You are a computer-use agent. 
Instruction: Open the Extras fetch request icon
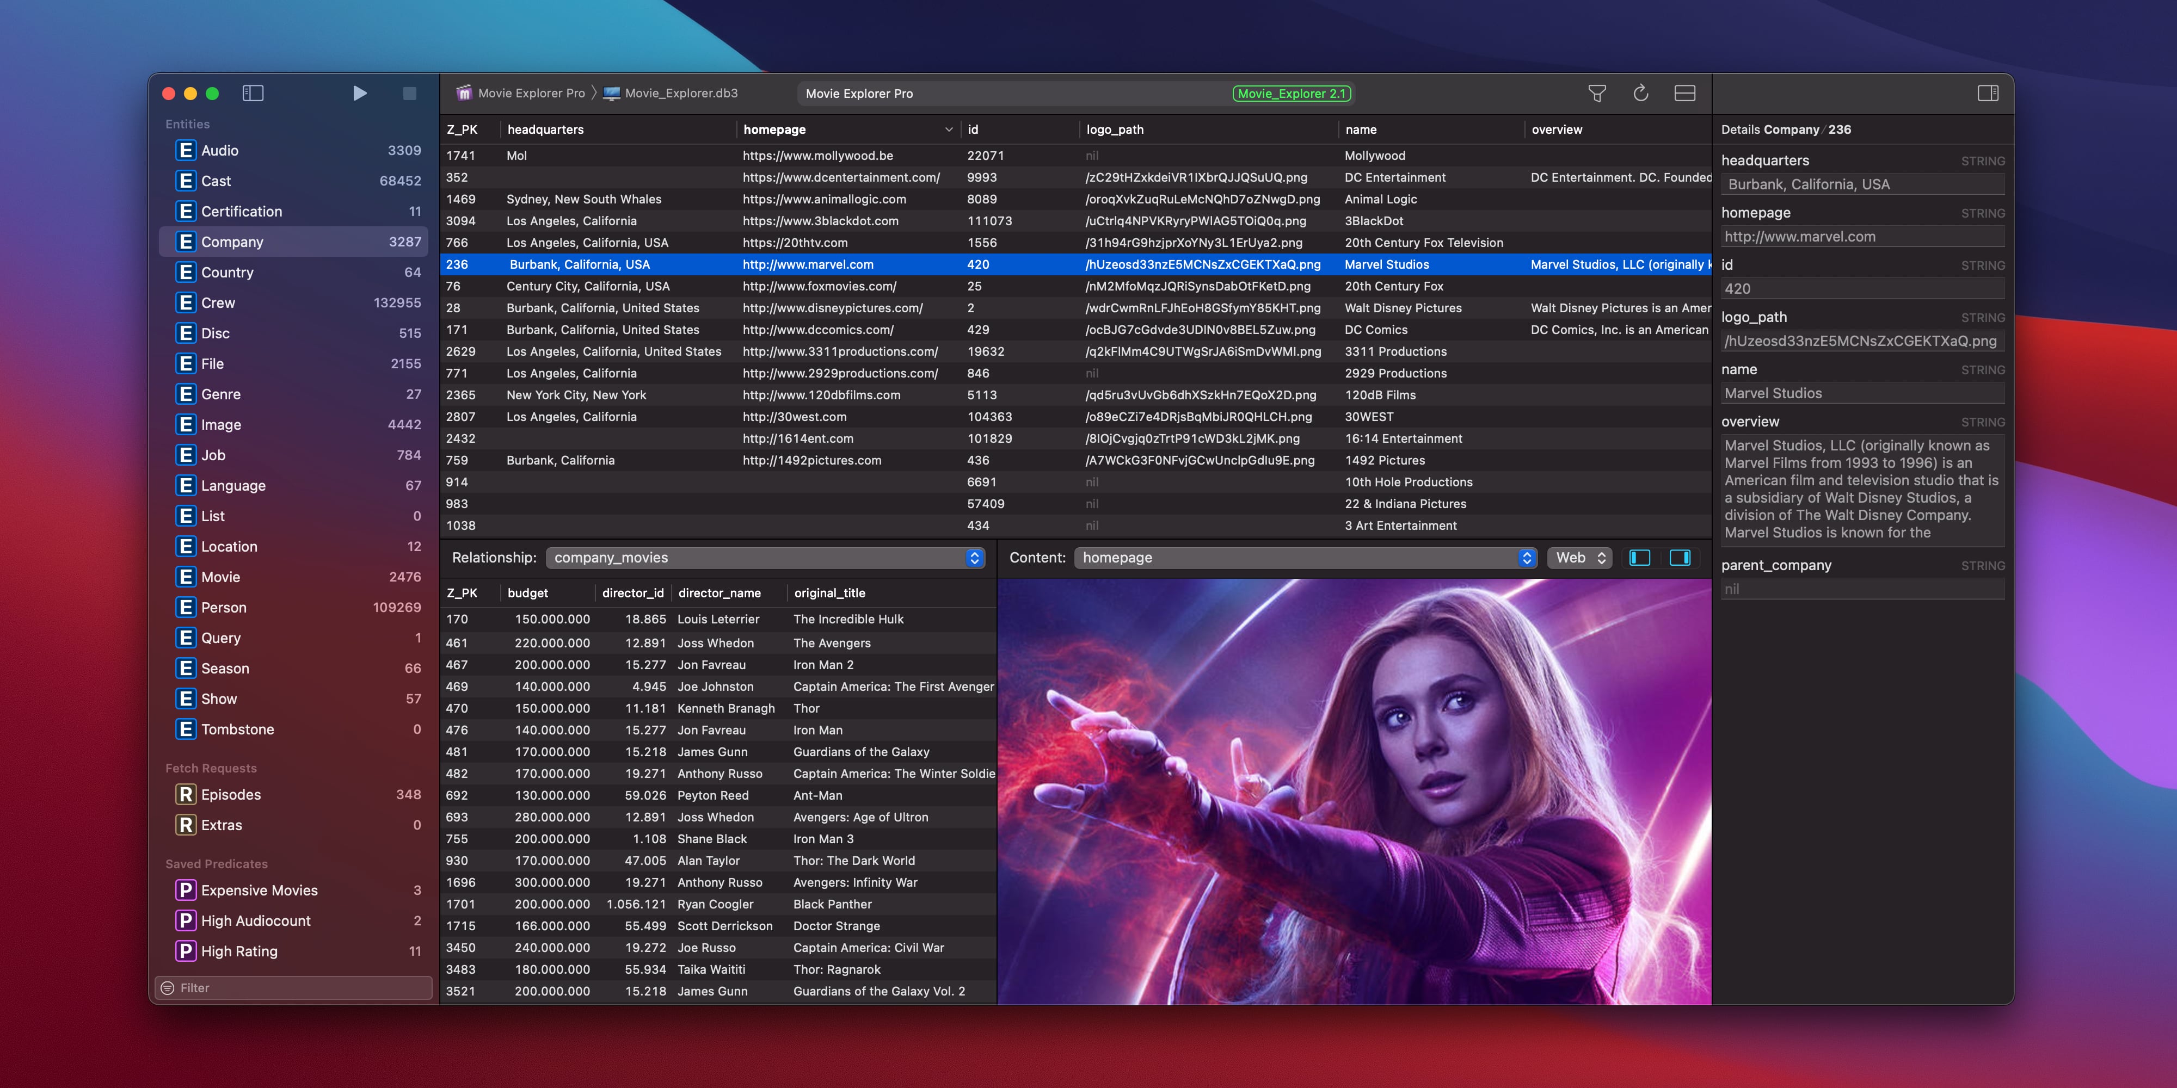point(186,825)
